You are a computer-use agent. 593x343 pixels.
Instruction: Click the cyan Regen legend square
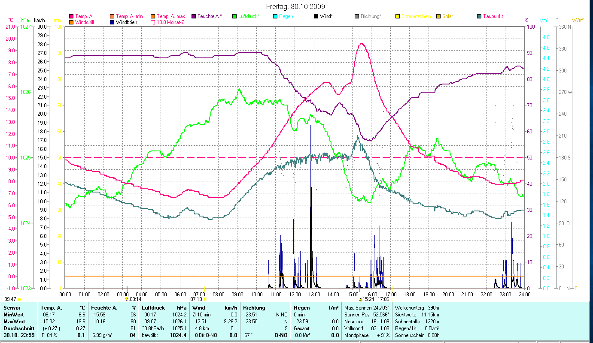pyautogui.click(x=275, y=16)
